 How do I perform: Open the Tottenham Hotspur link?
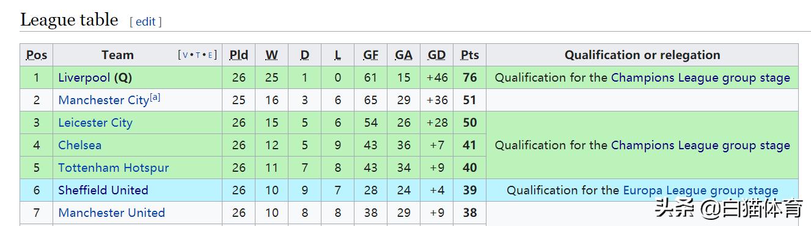(114, 168)
